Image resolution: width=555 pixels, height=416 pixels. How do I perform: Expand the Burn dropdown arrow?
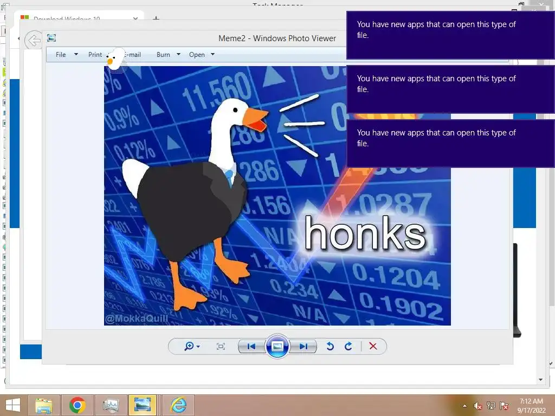coord(178,55)
